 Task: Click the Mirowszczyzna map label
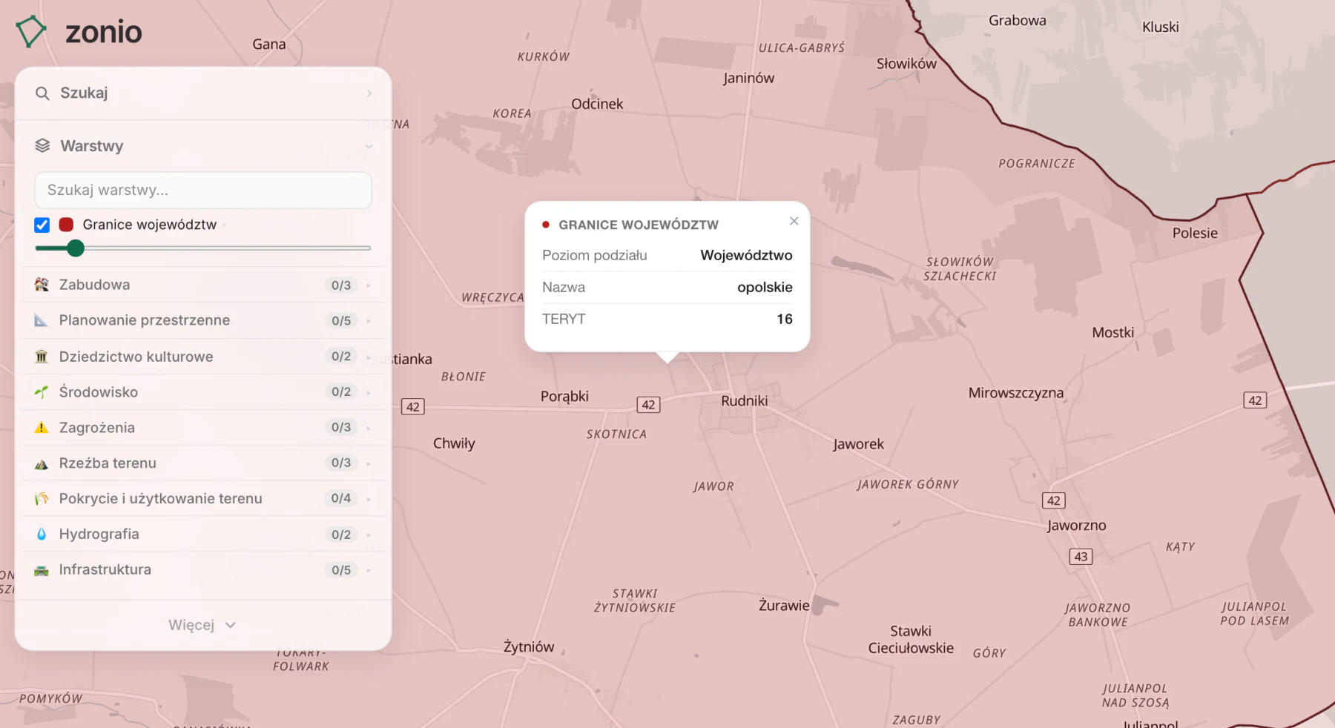coord(1016,393)
